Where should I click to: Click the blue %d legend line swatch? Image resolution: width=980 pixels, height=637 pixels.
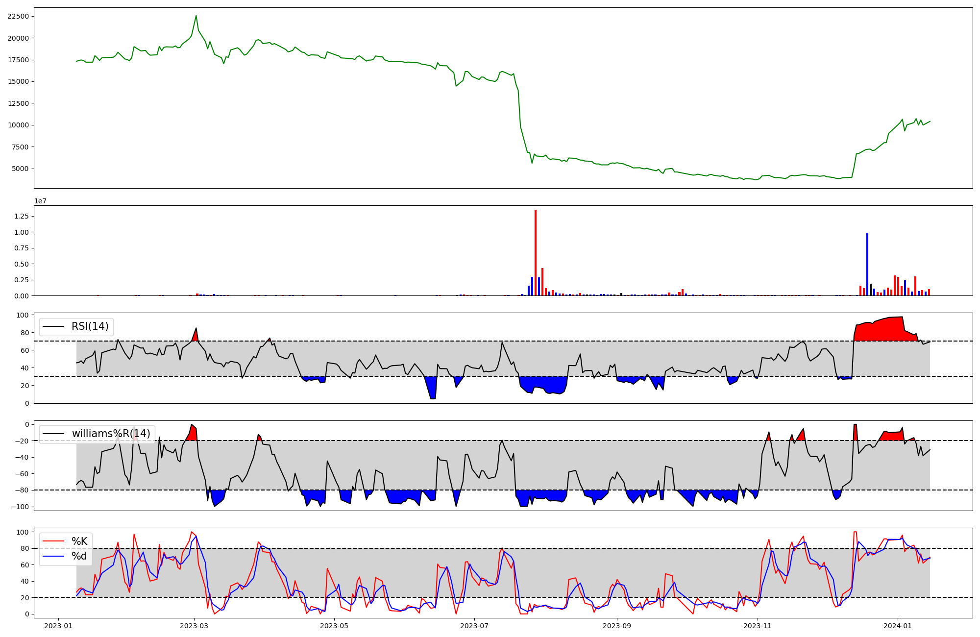[54, 556]
